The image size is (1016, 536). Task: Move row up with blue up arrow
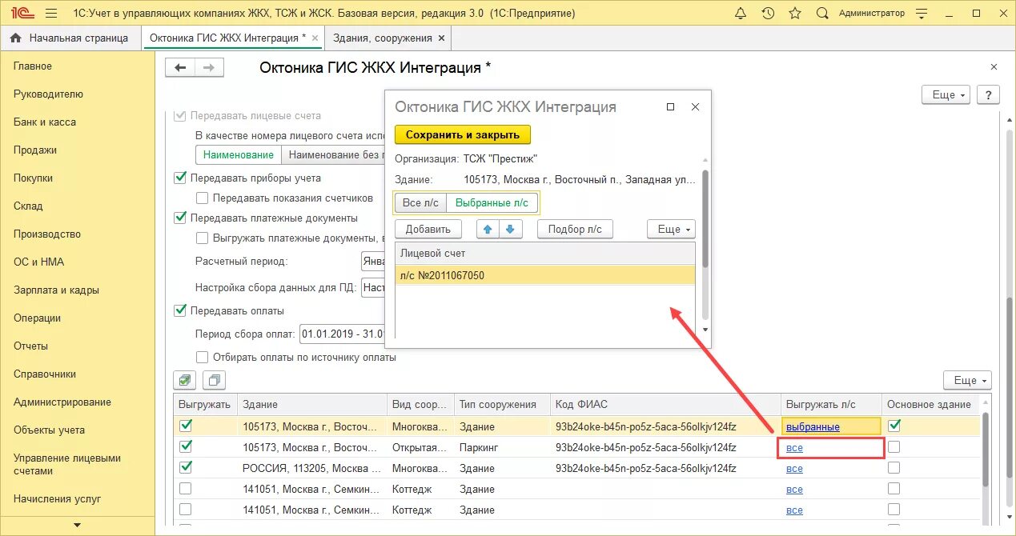tap(488, 229)
